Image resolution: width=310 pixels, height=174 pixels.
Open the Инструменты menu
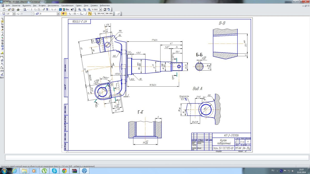(x=53, y=5)
